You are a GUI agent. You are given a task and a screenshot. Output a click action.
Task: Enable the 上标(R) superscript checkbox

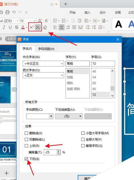[x=26, y=146]
